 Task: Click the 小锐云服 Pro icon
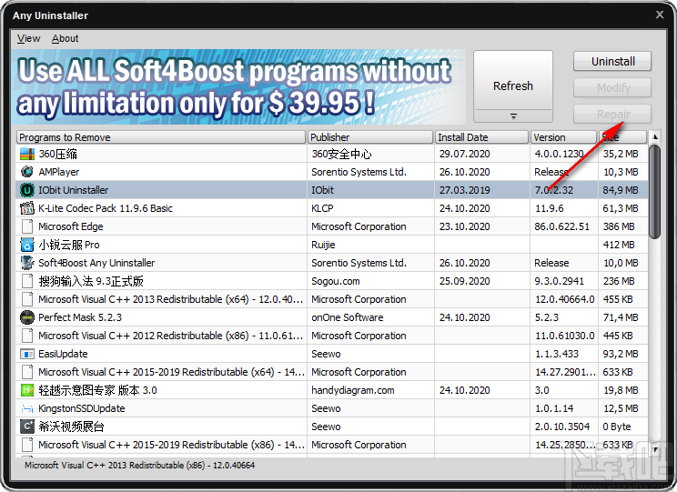tap(27, 245)
